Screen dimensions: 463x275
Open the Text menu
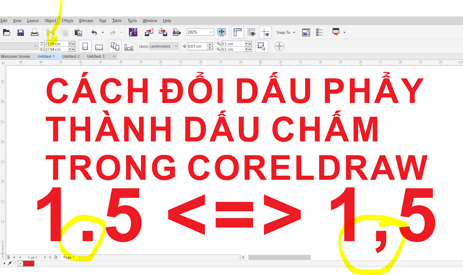pyautogui.click(x=102, y=21)
